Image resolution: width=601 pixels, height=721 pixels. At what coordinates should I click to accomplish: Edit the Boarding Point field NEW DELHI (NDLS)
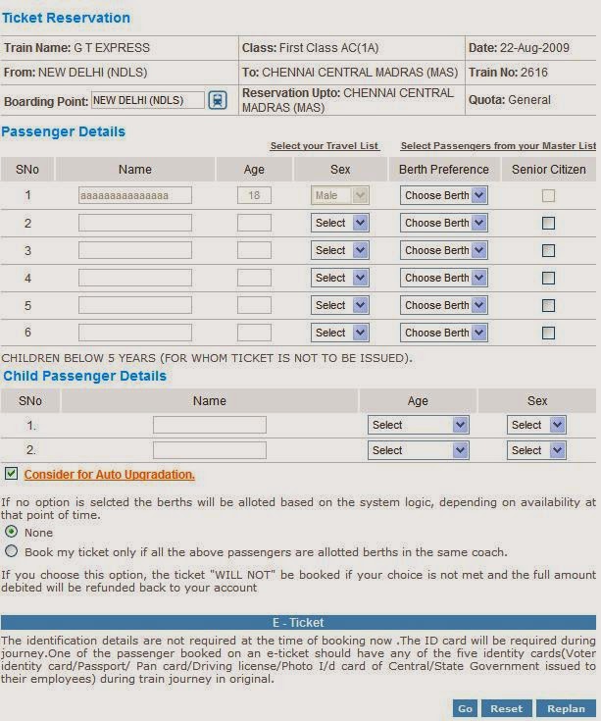tap(148, 100)
